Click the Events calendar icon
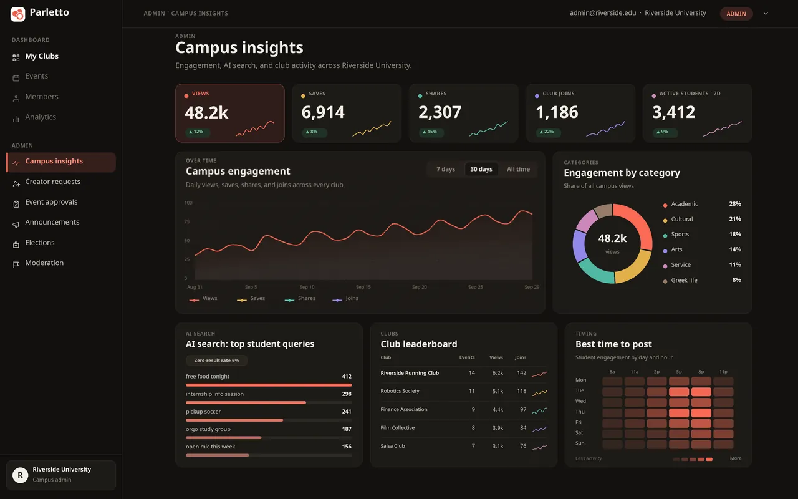This screenshot has width=798, height=499. pos(16,77)
